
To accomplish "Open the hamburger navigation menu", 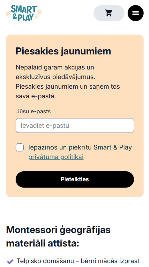I will pyautogui.click(x=136, y=13).
